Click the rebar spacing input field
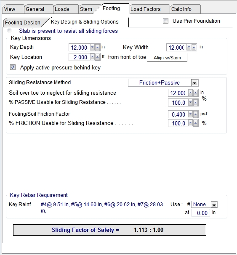Screen dimensions: 237x255 click(200, 213)
